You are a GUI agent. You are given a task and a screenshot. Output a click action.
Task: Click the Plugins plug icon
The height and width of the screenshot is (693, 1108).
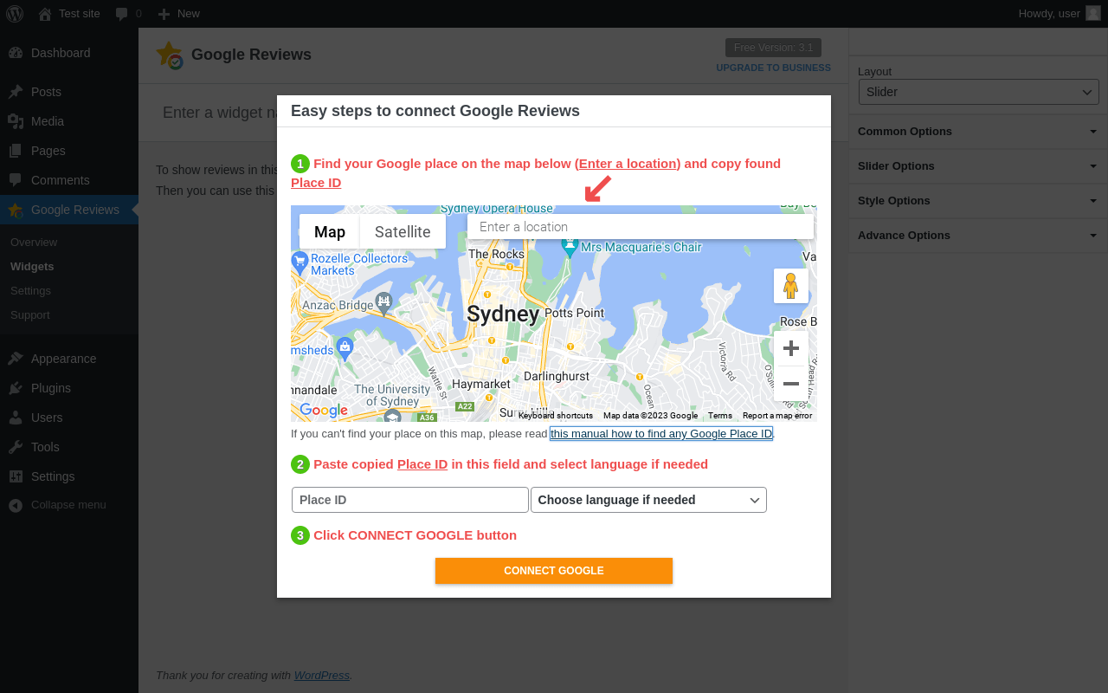point(16,388)
